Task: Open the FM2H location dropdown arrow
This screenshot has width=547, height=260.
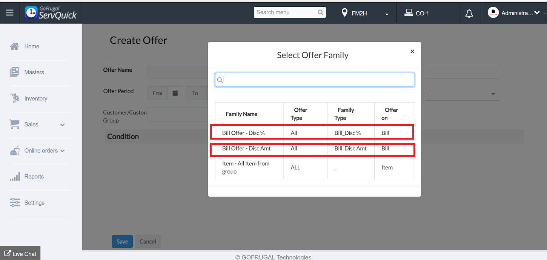Action: pyautogui.click(x=387, y=14)
